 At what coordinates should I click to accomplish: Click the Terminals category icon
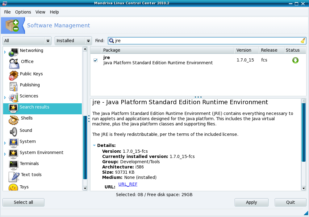[14, 165]
